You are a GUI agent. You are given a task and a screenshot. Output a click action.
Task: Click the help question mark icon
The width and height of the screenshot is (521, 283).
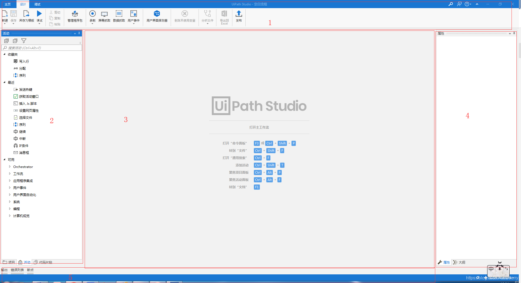pos(467,4)
